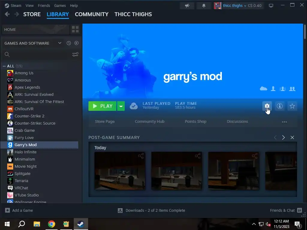Share the first post-game screenshot

click(141, 156)
